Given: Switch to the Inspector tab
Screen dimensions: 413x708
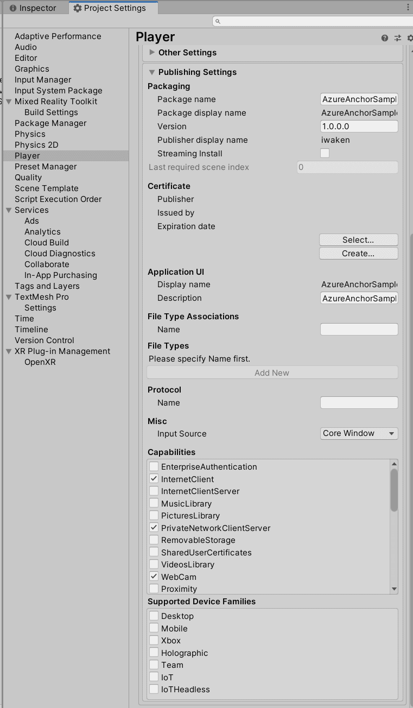Looking at the screenshot, I should 33,8.
